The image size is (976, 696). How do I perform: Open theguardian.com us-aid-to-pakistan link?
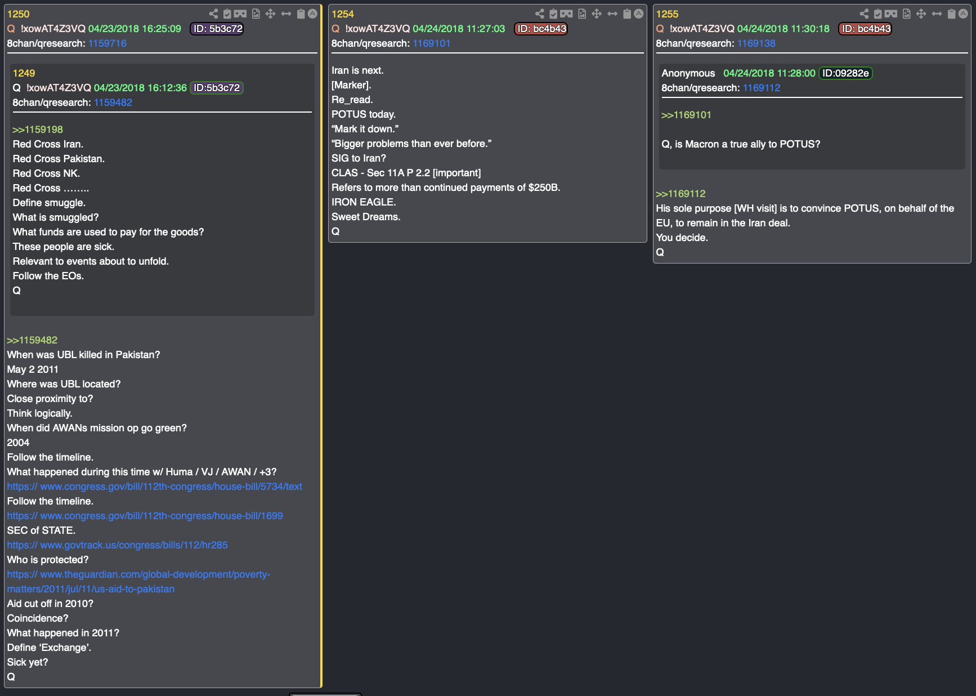click(138, 582)
